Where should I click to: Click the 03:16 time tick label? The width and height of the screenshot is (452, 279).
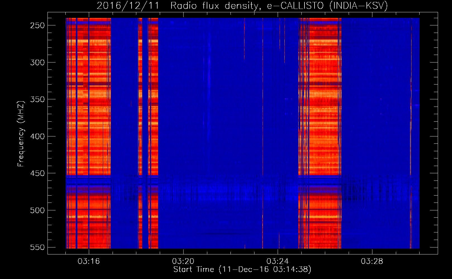point(89,261)
